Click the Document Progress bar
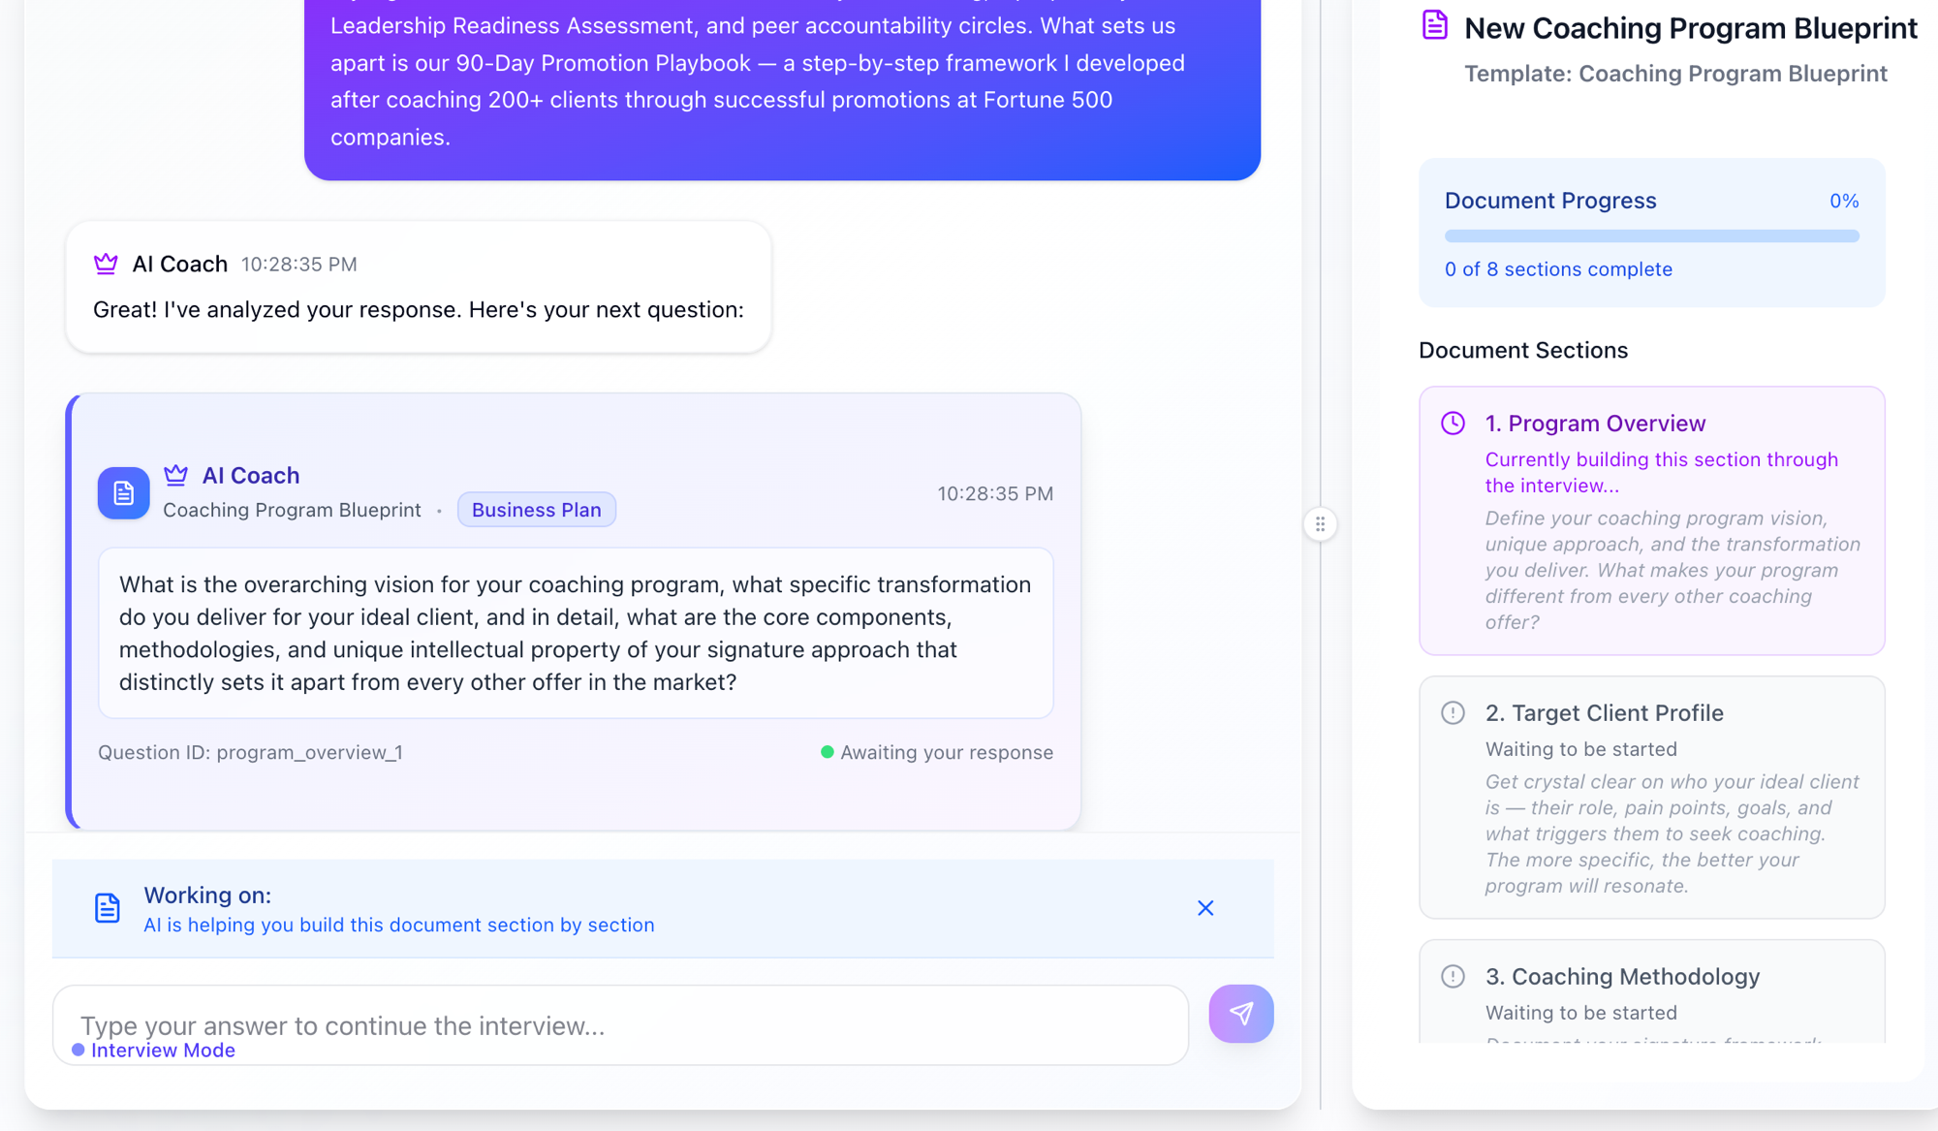1938x1131 pixels. pyautogui.click(x=1650, y=236)
